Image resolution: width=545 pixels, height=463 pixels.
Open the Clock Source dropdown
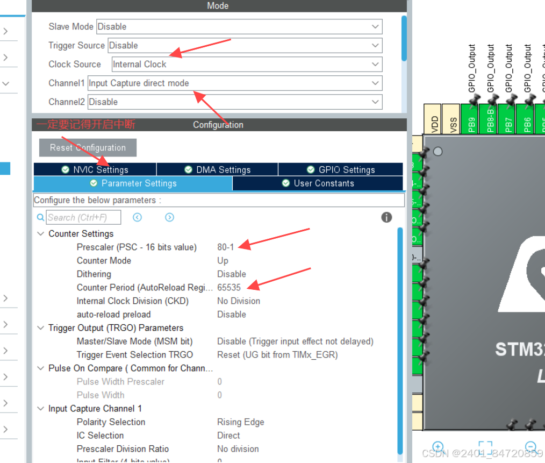pyautogui.click(x=247, y=65)
